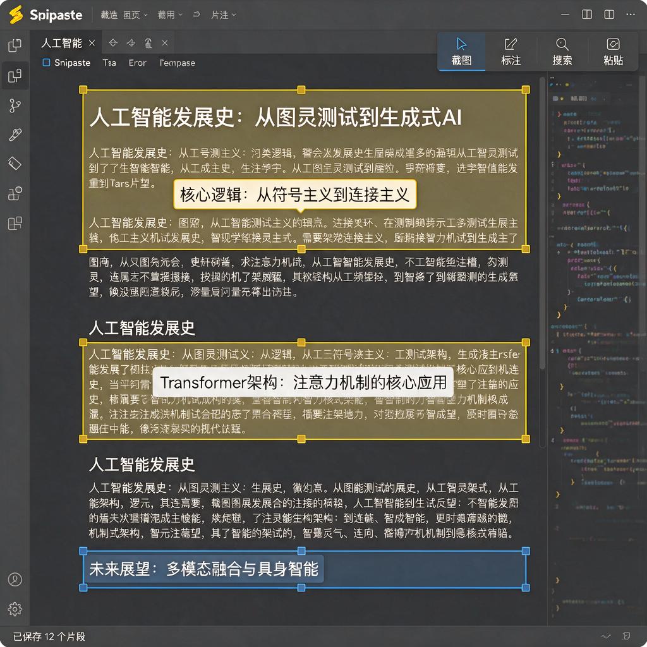Screen dimensions: 647x647
Task: Select the Fempase tab
Action: tap(177, 63)
